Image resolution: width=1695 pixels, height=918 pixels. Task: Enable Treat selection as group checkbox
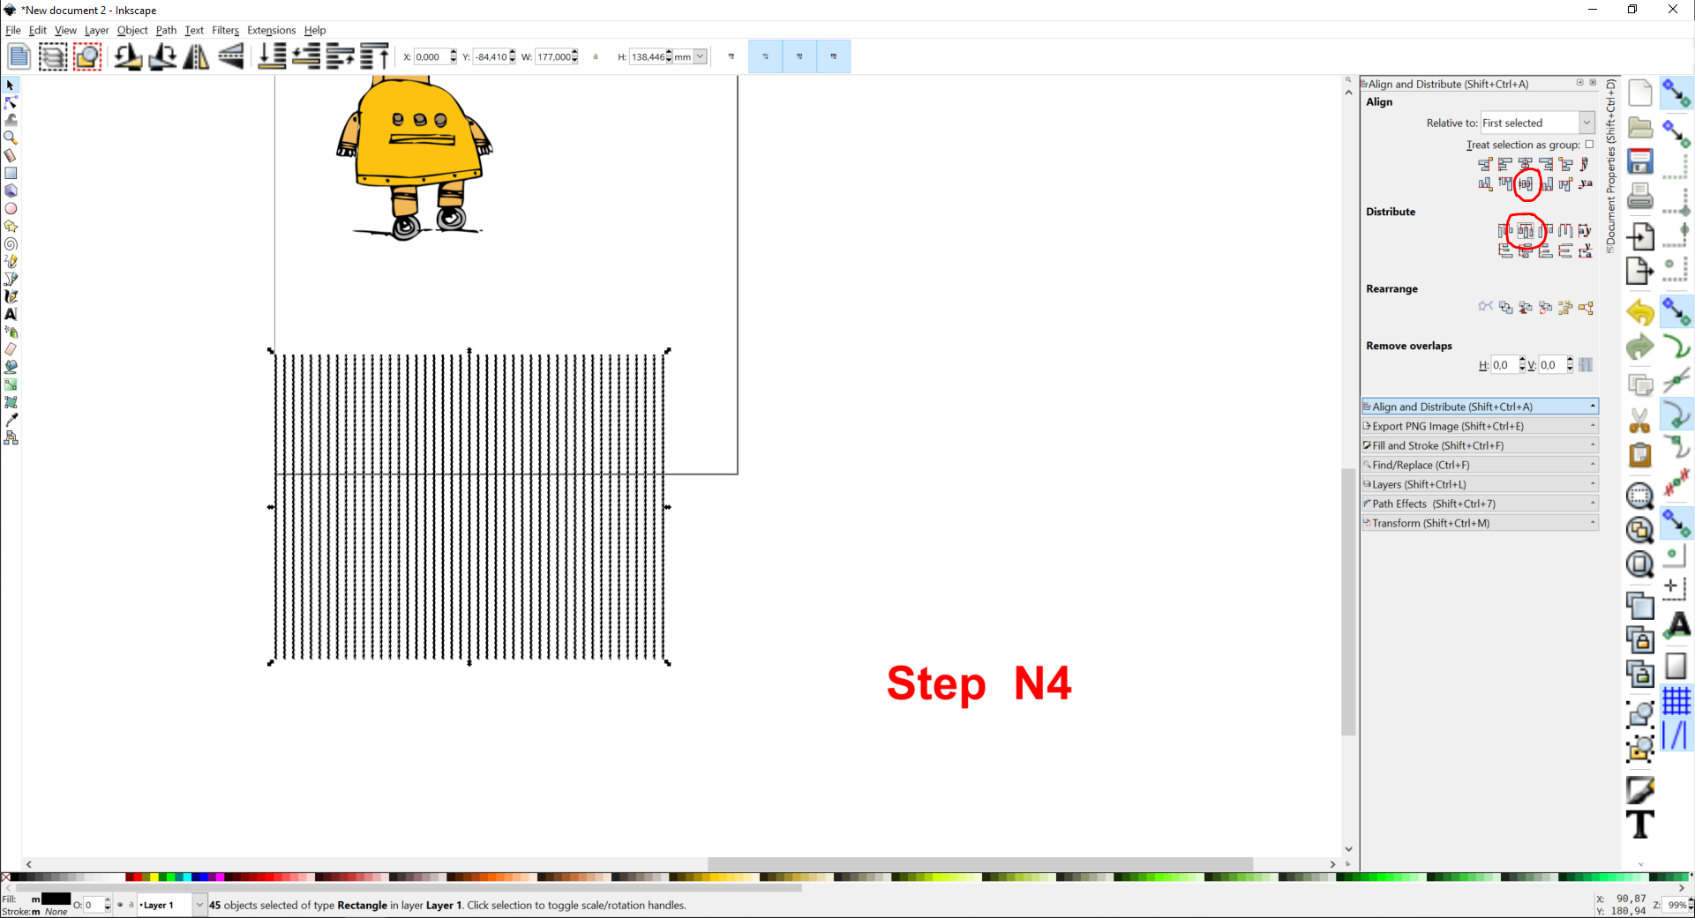point(1589,145)
